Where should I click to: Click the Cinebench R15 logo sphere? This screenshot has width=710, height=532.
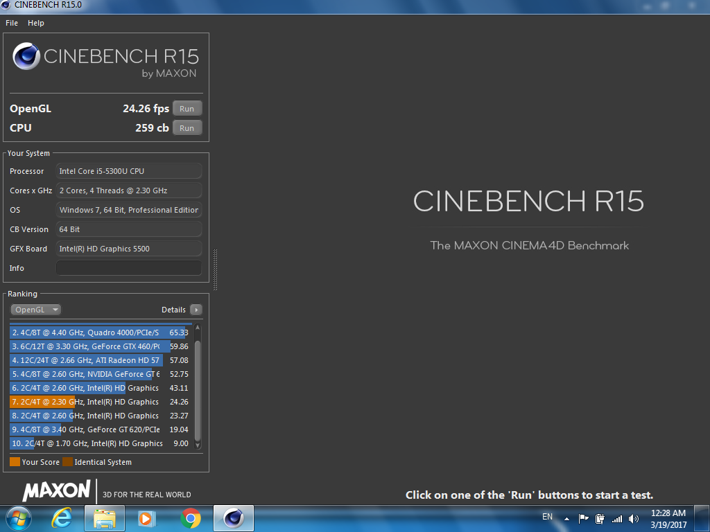[x=26, y=56]
